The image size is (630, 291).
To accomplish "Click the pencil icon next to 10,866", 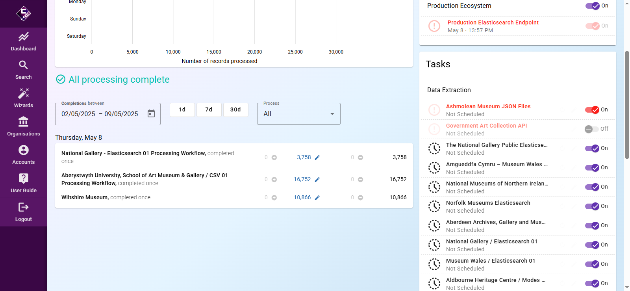I will [x=317, y=198].
